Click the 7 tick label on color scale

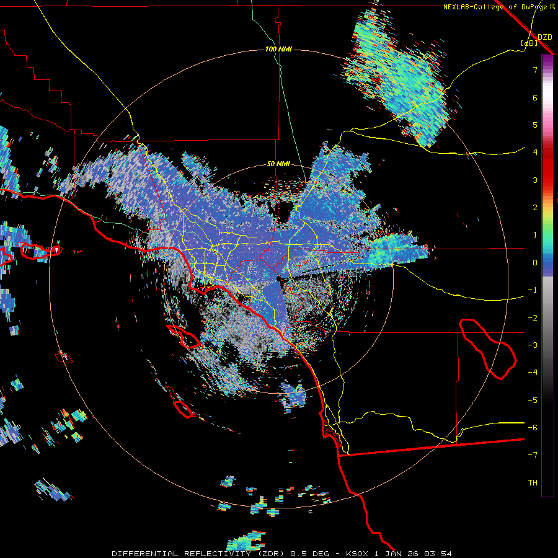pos(535,69)
